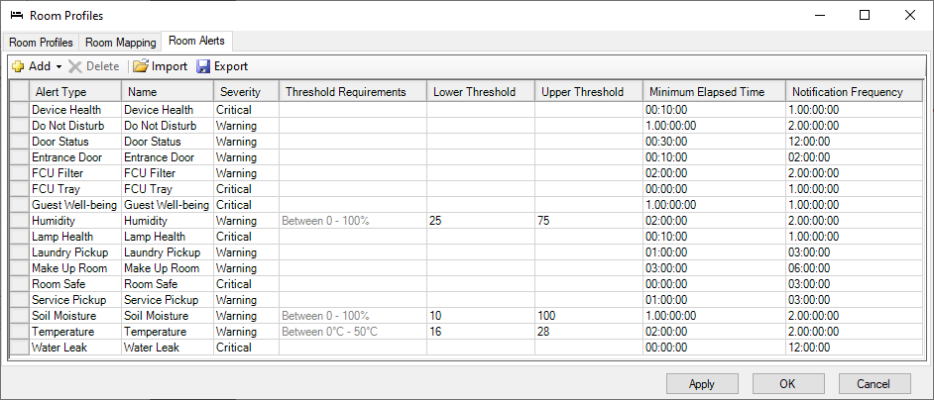Screen dimensions: 934x400
Task: Sort by Severity column header
Action: pos(240,92)
